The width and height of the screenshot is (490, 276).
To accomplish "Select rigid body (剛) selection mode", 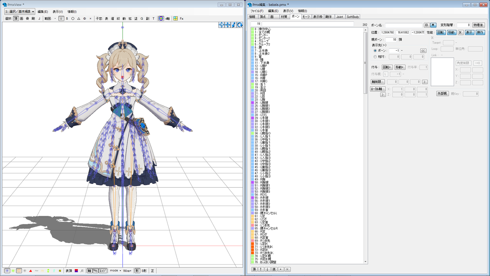I will (x=33, y=19).
